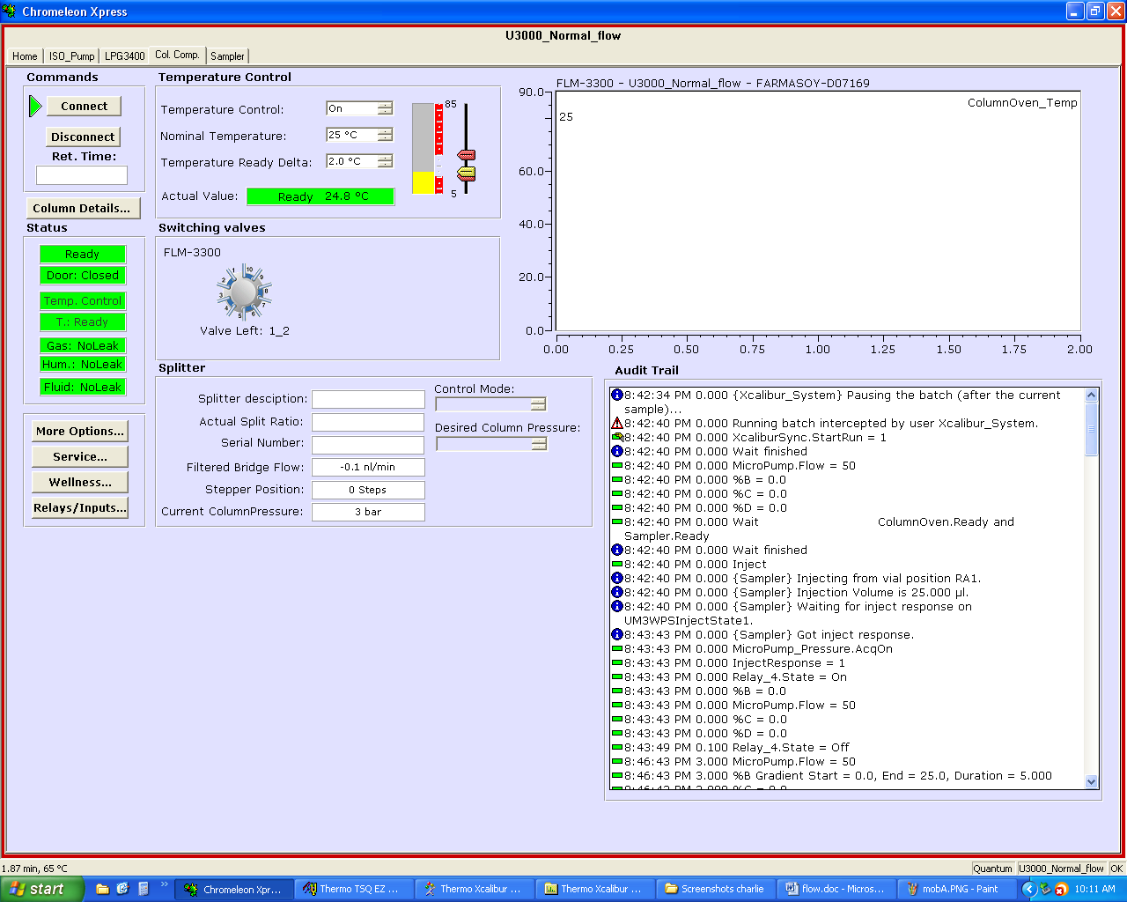This screenshot has width=1127, height=902.
Task: Toggle the Door: Closed status indicator
Action: (x=83, y=276)
